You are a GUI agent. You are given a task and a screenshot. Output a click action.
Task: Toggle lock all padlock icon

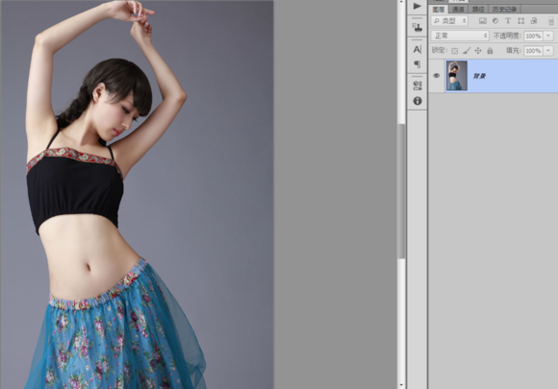490,51
